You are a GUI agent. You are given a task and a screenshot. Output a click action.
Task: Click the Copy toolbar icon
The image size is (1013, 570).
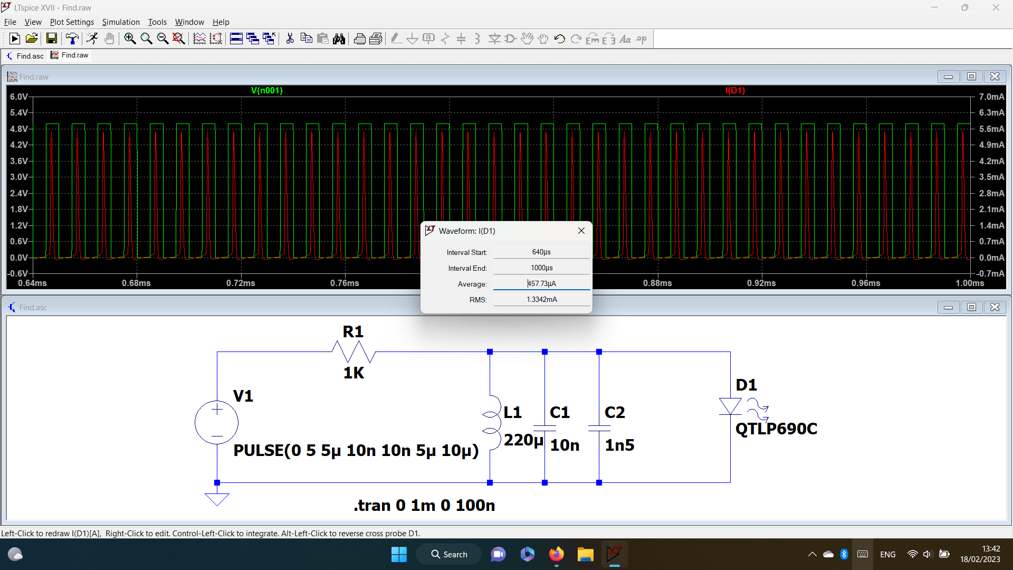coord(306,39)
